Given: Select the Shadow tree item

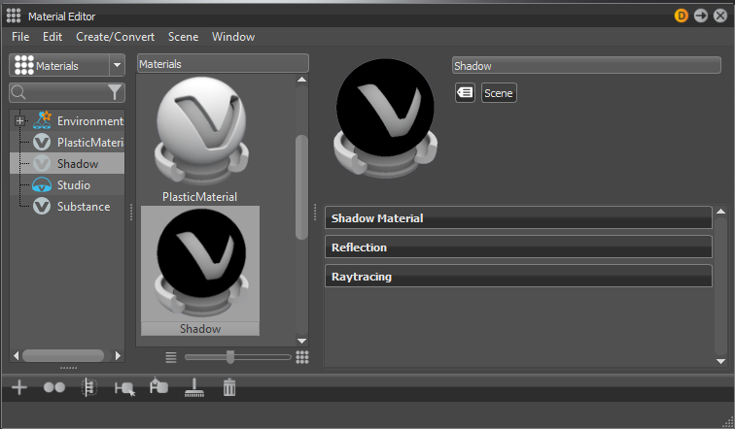Looking at the screenshot, I should 67,164.
